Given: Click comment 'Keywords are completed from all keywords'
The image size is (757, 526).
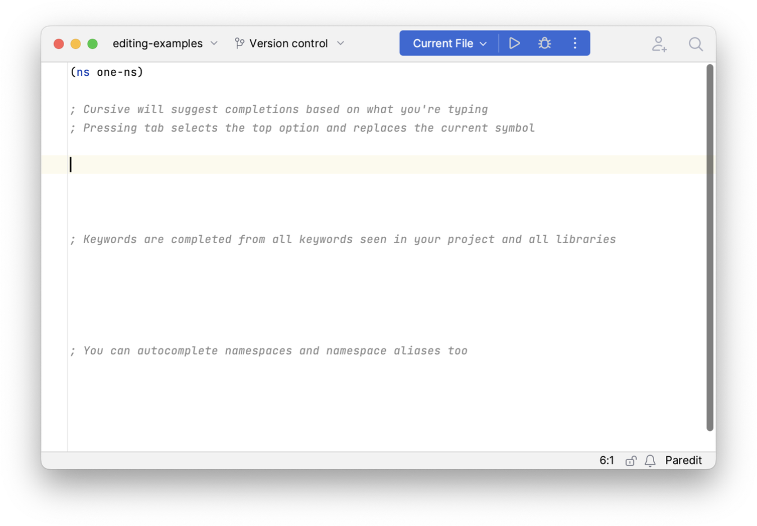Looking at the screenshot, I should 343,239.
